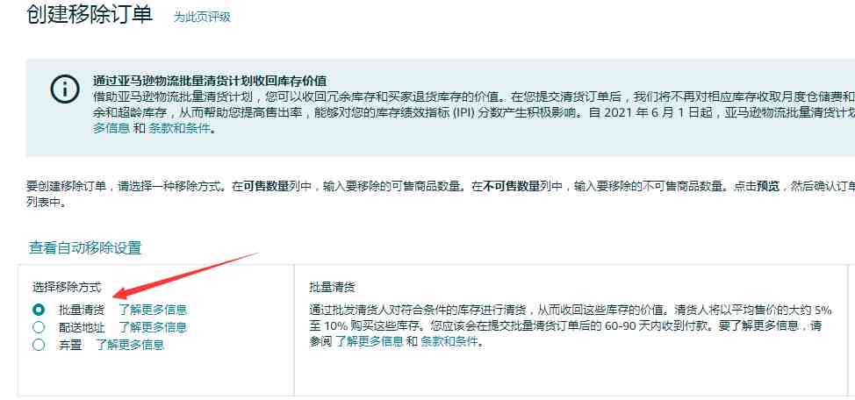Click the 创建移除订单 page heading
The height and width of the screenshot is (400, 855).
click(89, 13)
